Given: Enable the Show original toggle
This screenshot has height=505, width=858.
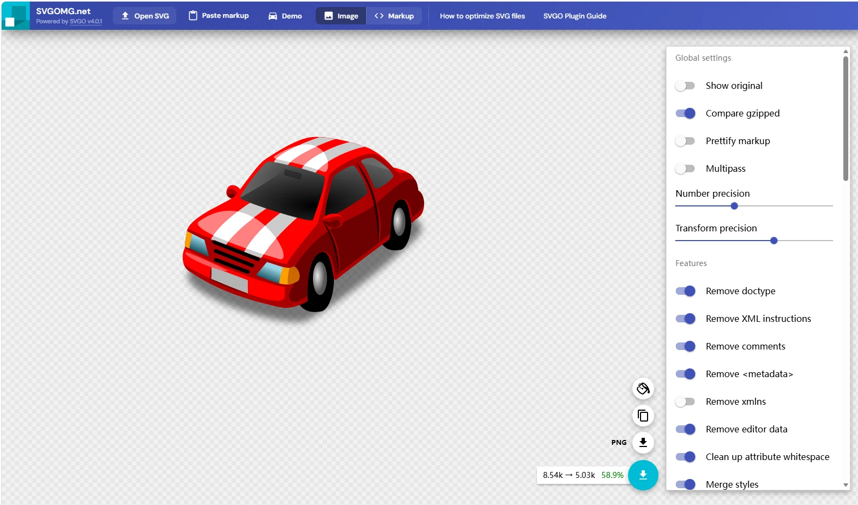Looking at the screenshot, I should 686,86.
